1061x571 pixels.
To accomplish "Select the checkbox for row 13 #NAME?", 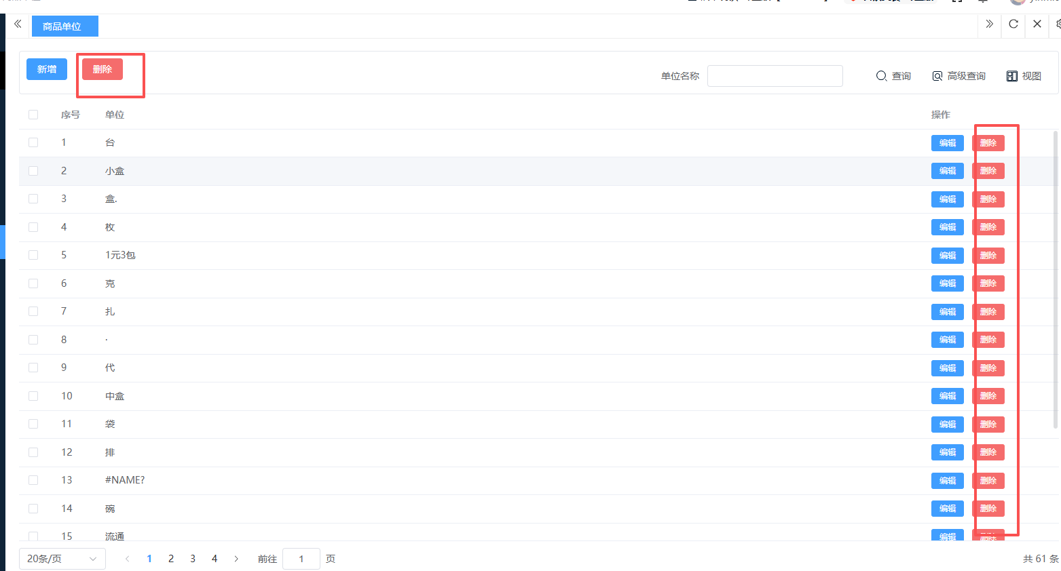I will (33, 480).
